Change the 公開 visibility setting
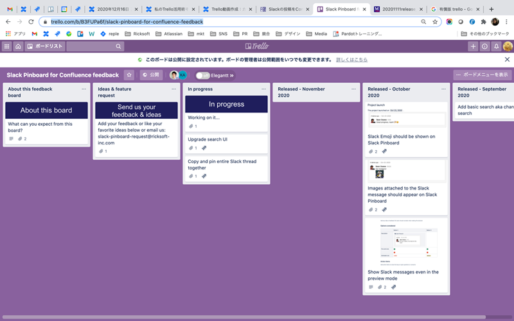 click(x=151, y=75)
